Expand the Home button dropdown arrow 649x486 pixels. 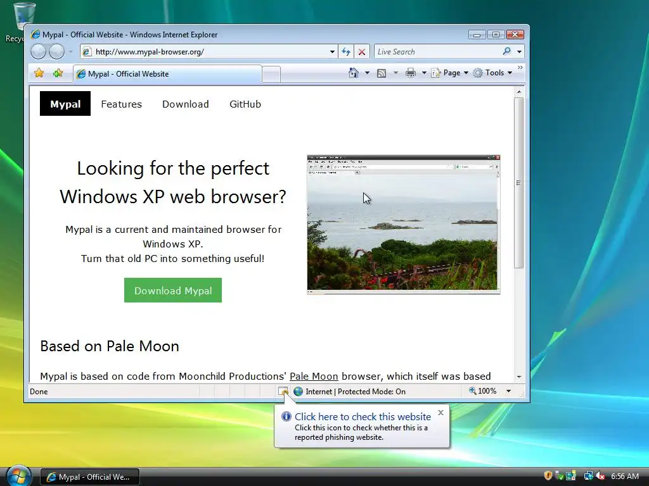[x=367, y=73]
